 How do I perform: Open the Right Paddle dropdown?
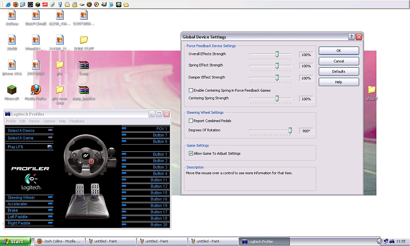[x=50, y=223]
